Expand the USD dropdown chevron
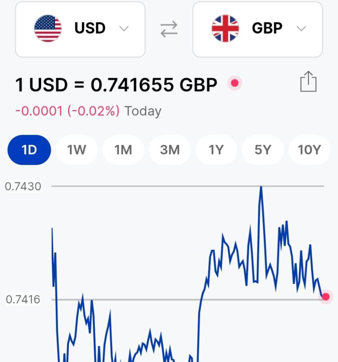 (124, 29)
